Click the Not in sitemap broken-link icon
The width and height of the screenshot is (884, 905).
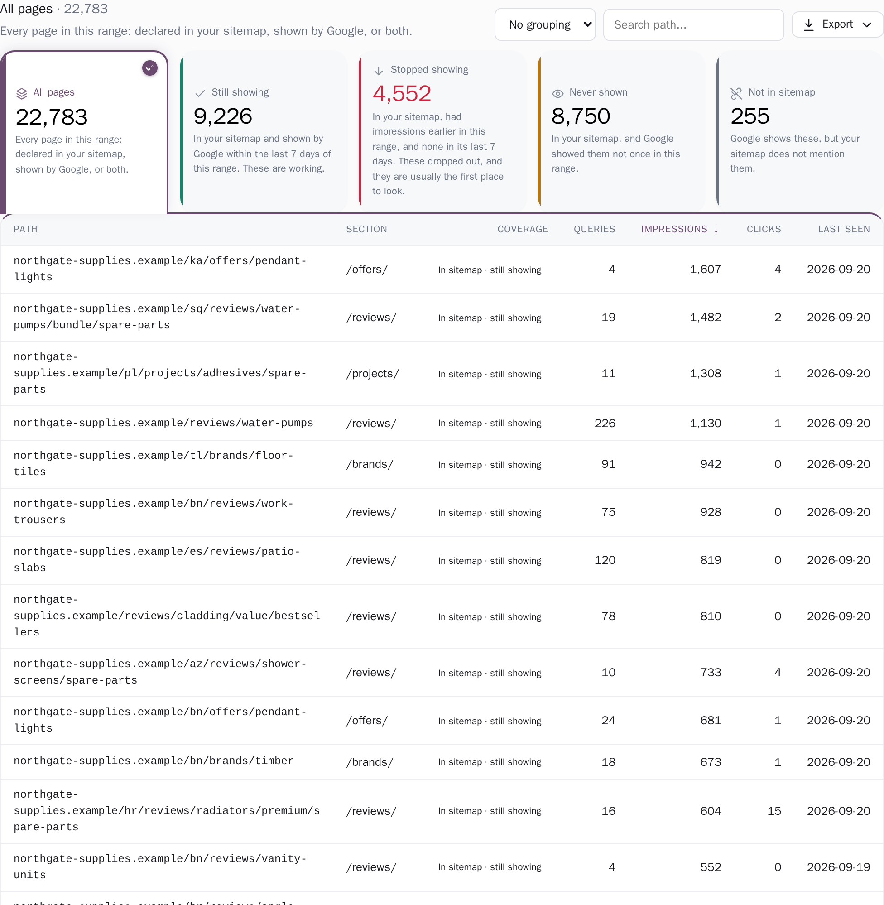tap(736, 93)
